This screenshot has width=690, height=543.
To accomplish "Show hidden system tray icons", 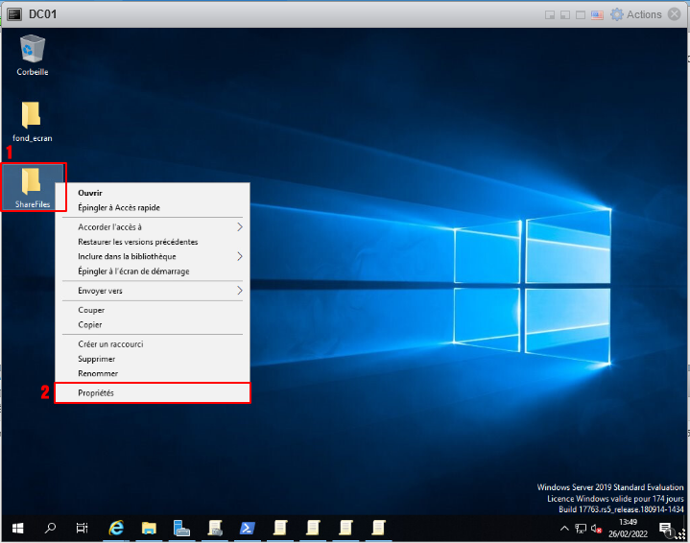I will coord(565,528).
